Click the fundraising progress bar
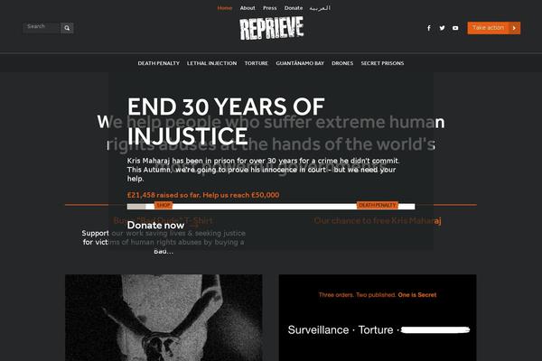This screenshot has width=542, height=361. coord(271,207)
